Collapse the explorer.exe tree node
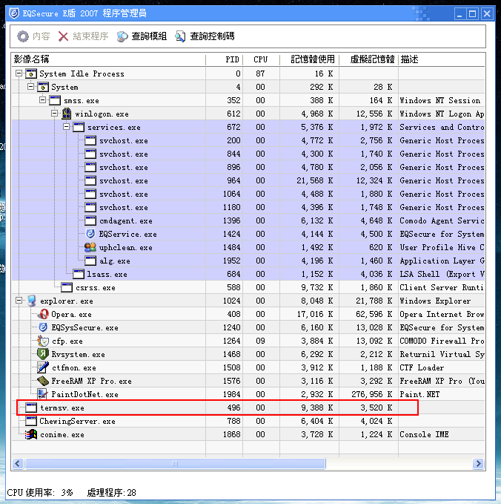Image resolution: width=501 pixels, height=504 pixels. 19,301
